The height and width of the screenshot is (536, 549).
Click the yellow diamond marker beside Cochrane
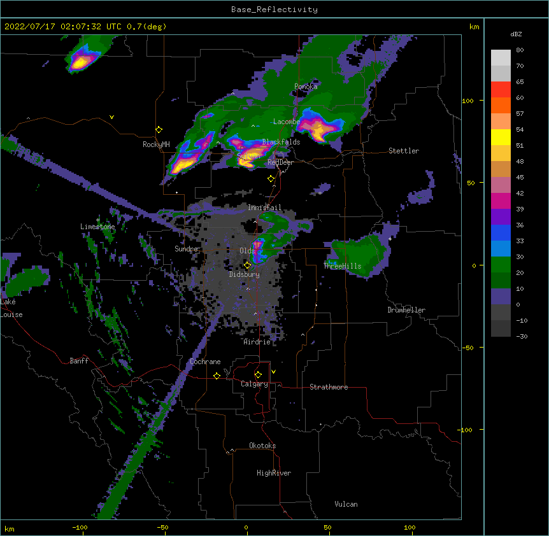[217, 376]
